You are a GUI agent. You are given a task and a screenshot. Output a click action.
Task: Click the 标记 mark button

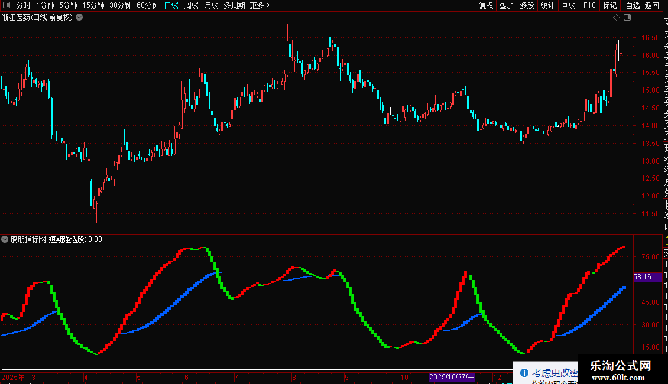609,5
